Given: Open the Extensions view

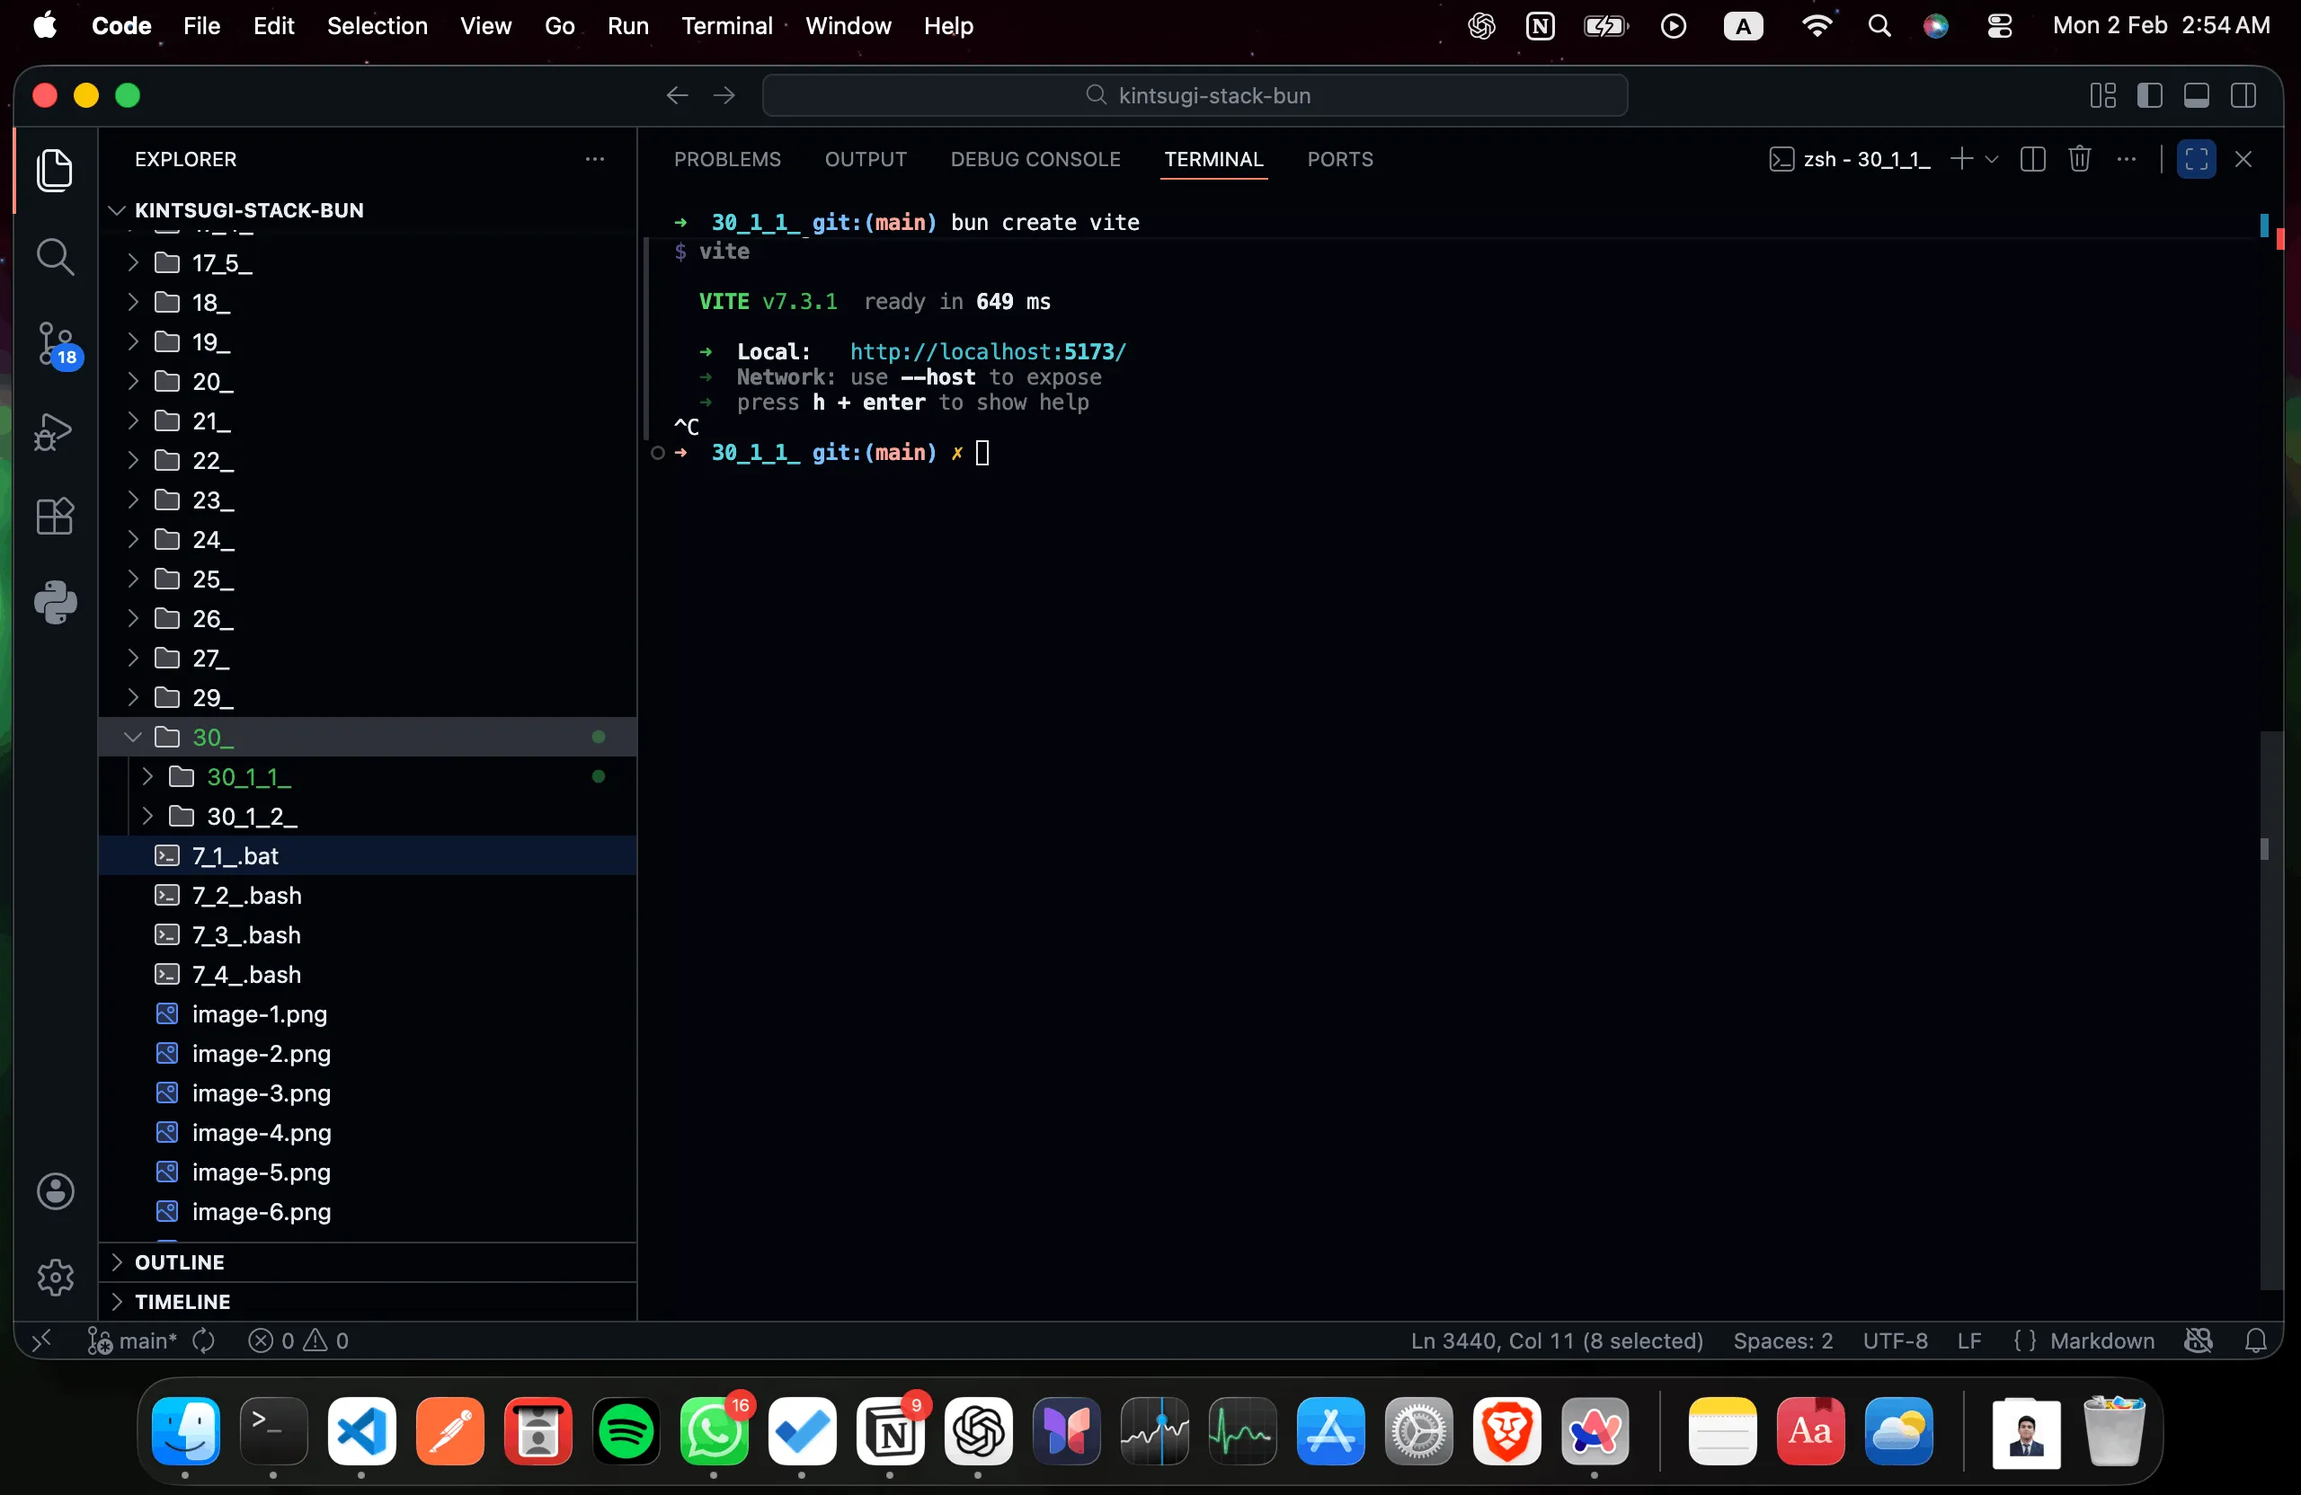Looking at the screenshot, I should pos(54,516).
